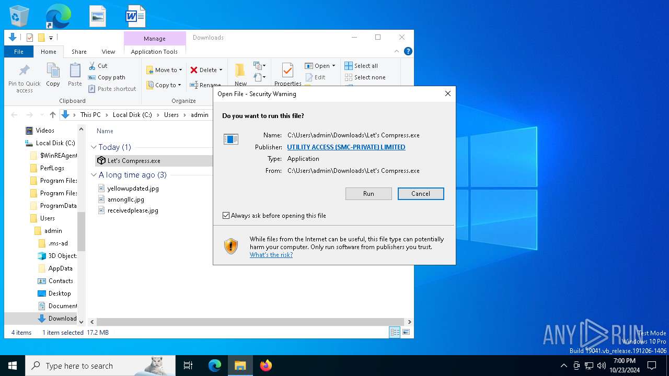This screenshot has width=669, height=376.
Task: Open the Windows Start menu
Action: [13, 366]
